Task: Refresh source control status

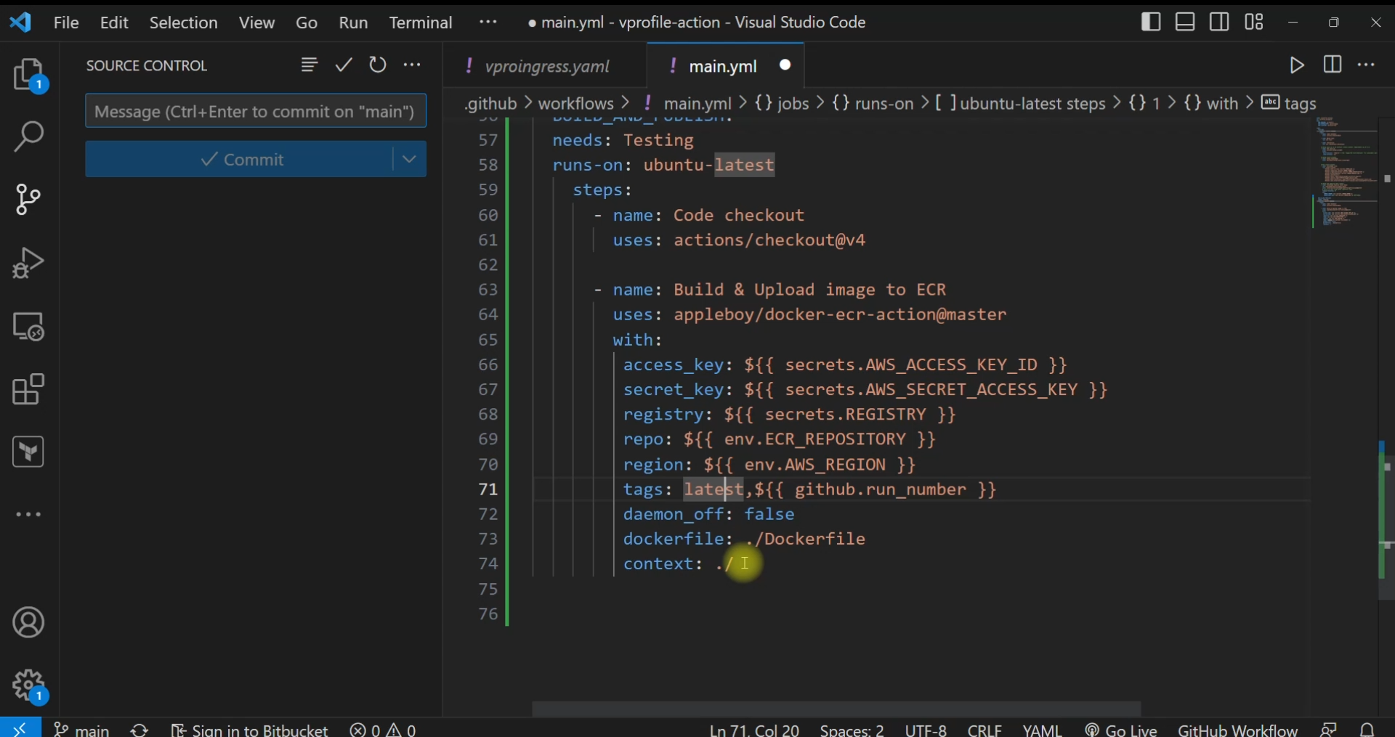Action: tap(378, 65)
